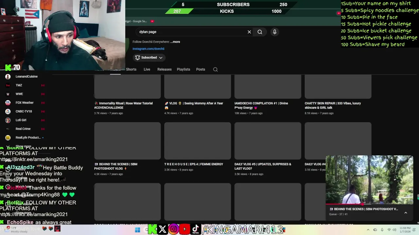Click the YouTube logo in overlay banner
419x235 pixels.
(185, 229)
